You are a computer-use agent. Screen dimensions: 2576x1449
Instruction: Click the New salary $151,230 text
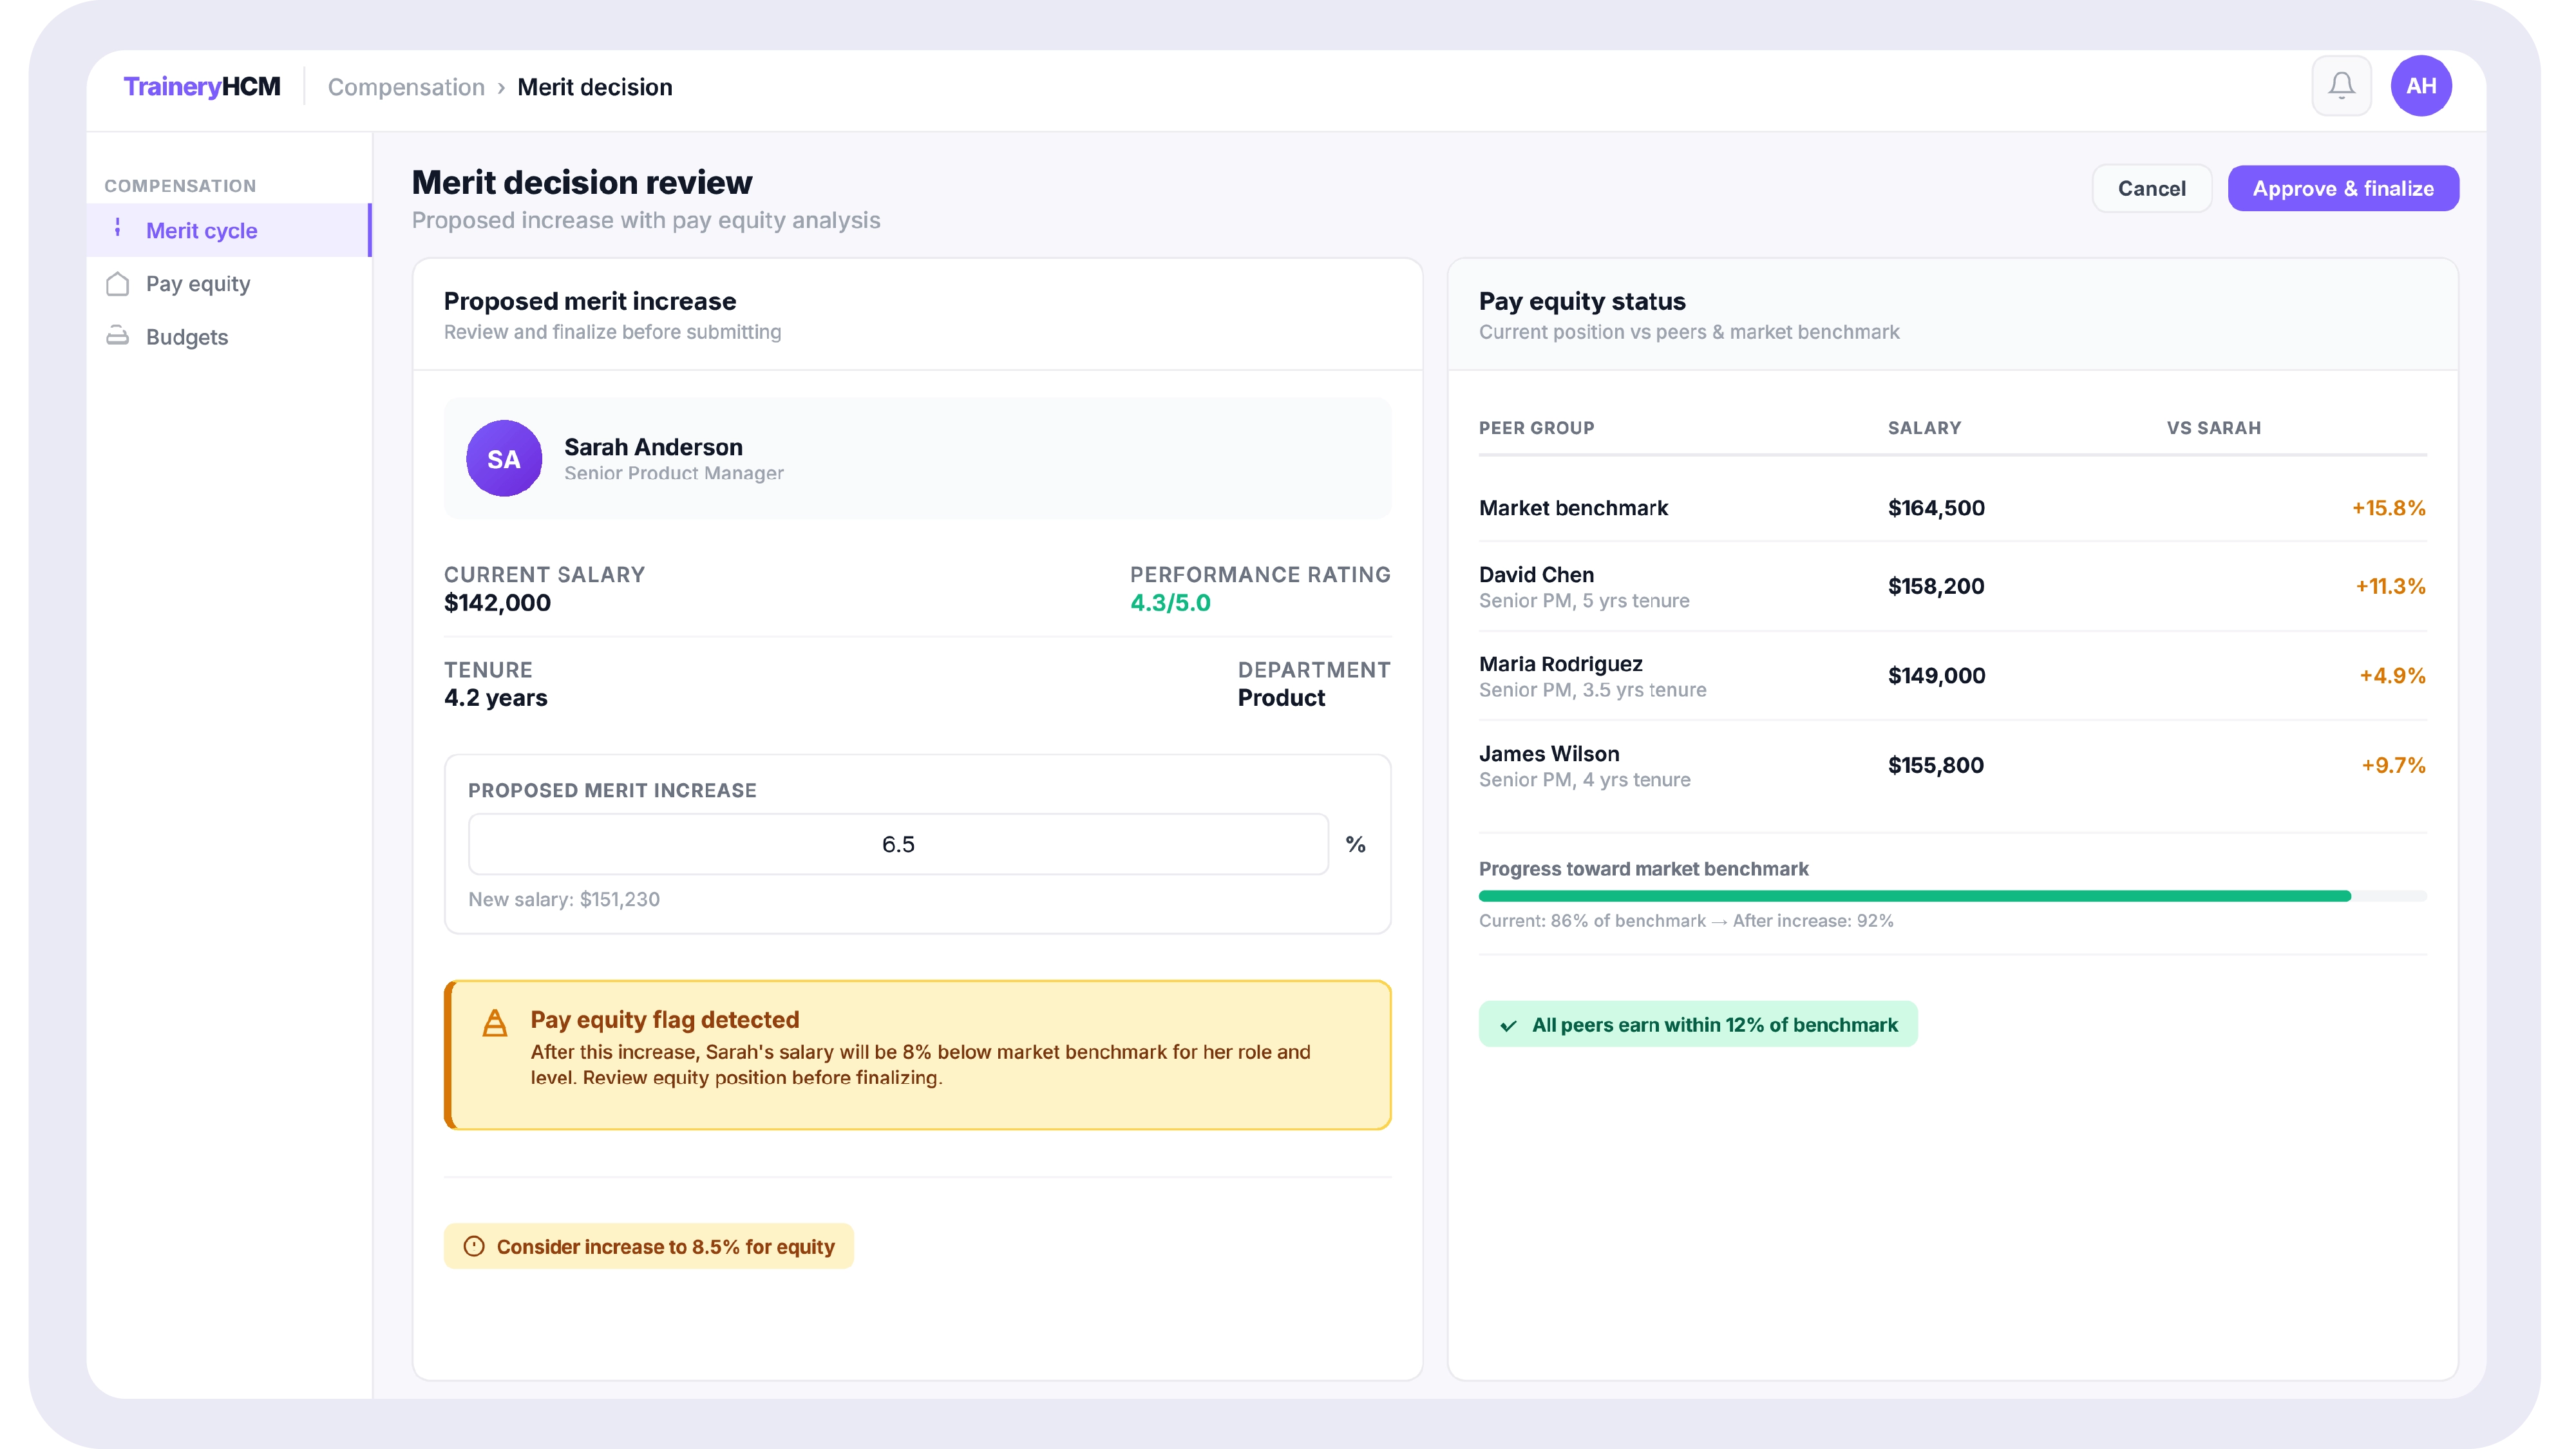coord(564,899)
